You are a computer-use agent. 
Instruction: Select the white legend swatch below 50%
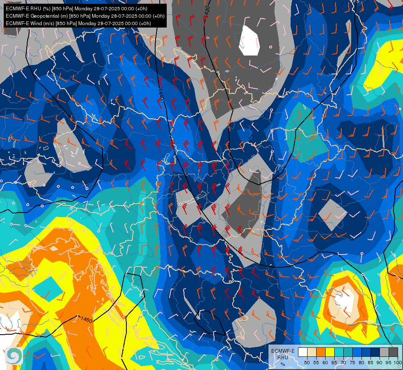(x=303, y=352)
